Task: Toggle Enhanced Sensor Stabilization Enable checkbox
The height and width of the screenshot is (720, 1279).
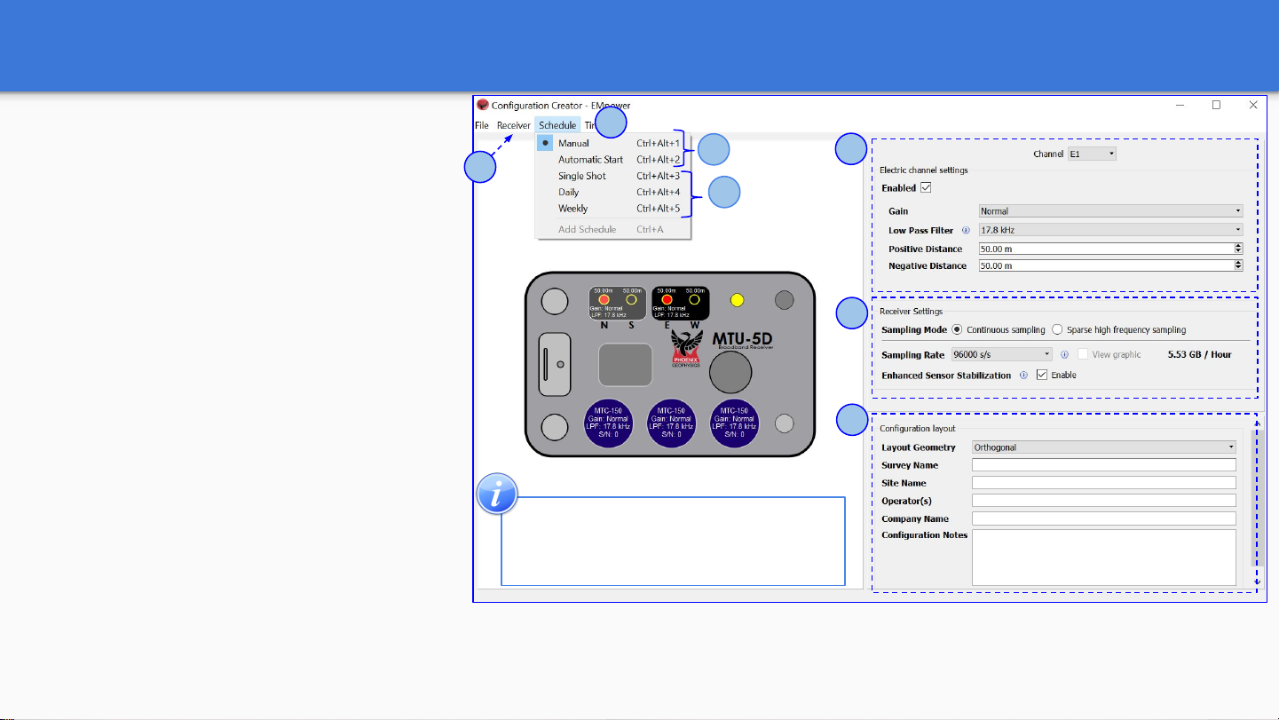Action: (1042, 375)
